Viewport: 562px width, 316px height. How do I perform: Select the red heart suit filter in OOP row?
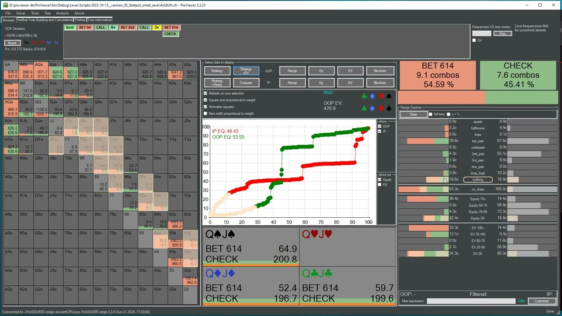(381, 96)
